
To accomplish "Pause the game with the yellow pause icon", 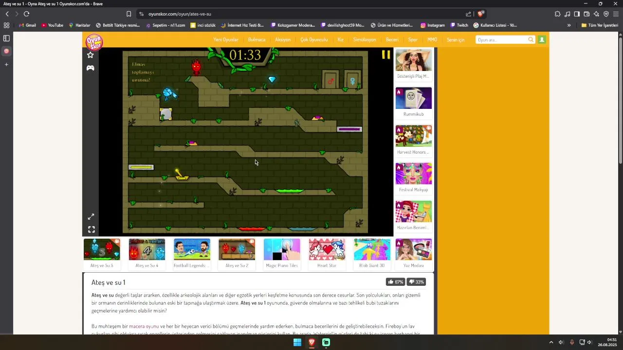I will (386, 55).
